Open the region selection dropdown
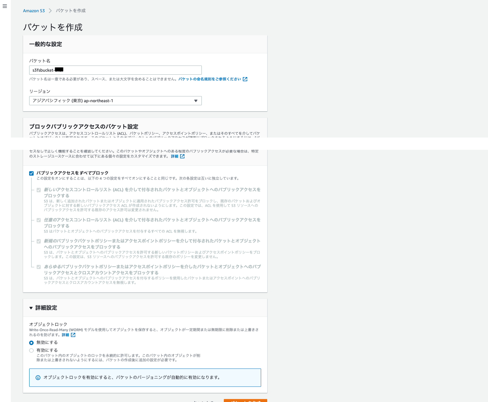The height and width of the screenshot is (402, 488). (x=115, y=100)
